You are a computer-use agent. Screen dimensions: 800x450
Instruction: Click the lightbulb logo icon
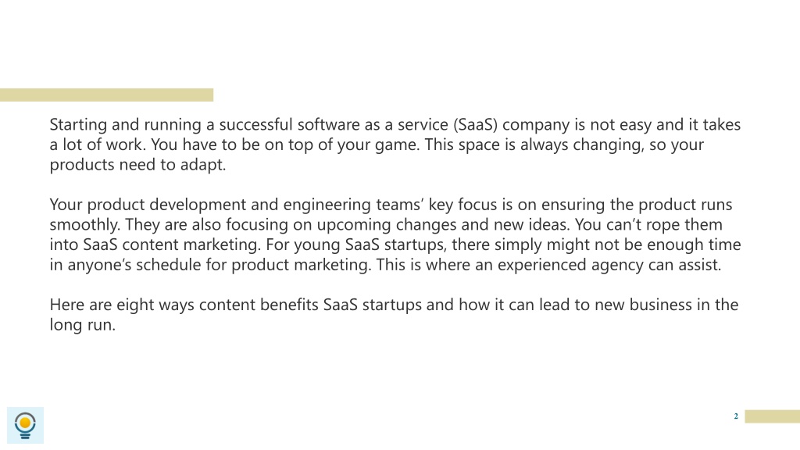(25, 426)
